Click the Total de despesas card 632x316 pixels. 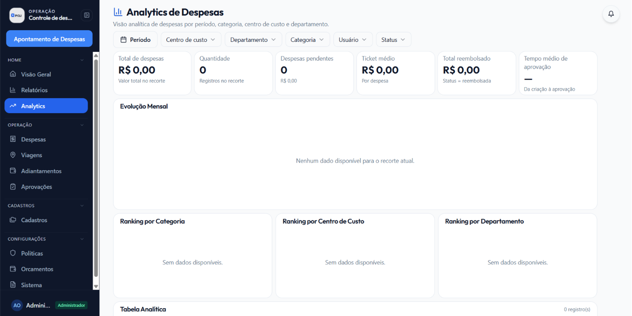coord(152,73)
